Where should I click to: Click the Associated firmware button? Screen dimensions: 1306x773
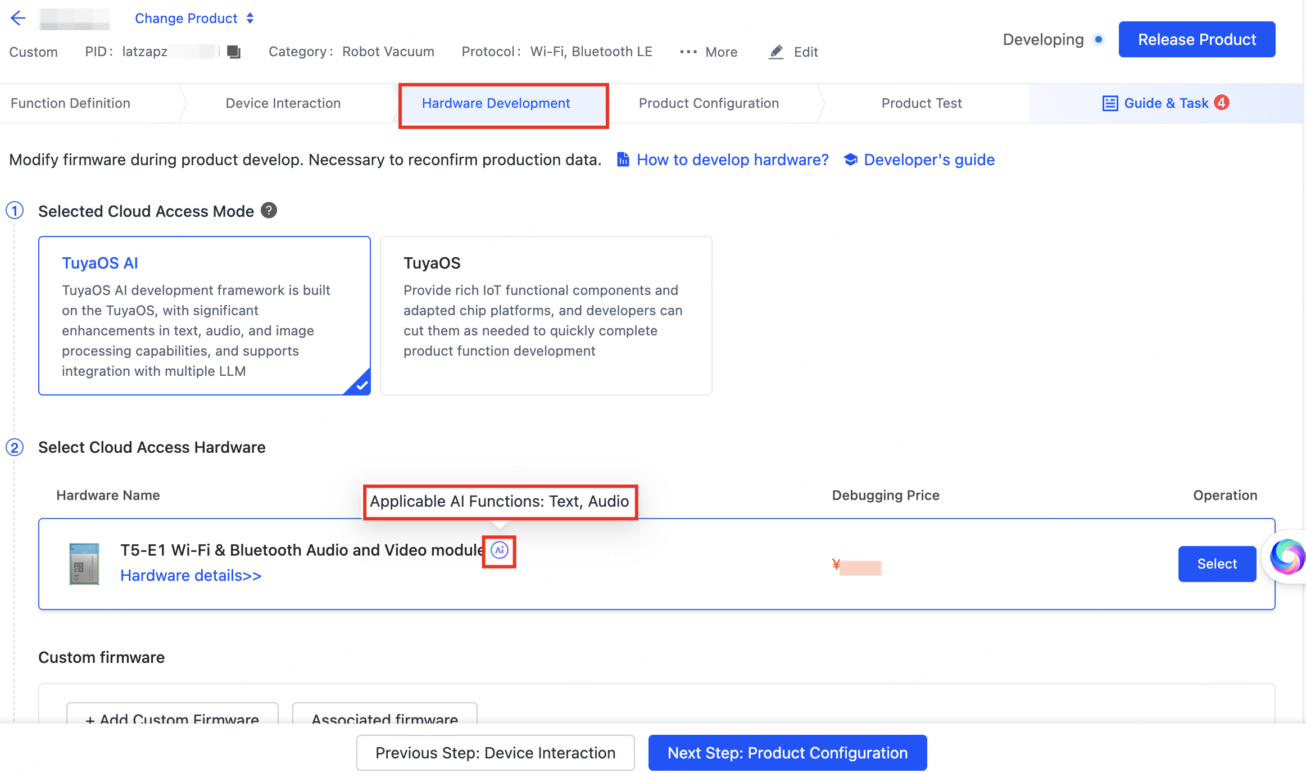click(385, 713)
